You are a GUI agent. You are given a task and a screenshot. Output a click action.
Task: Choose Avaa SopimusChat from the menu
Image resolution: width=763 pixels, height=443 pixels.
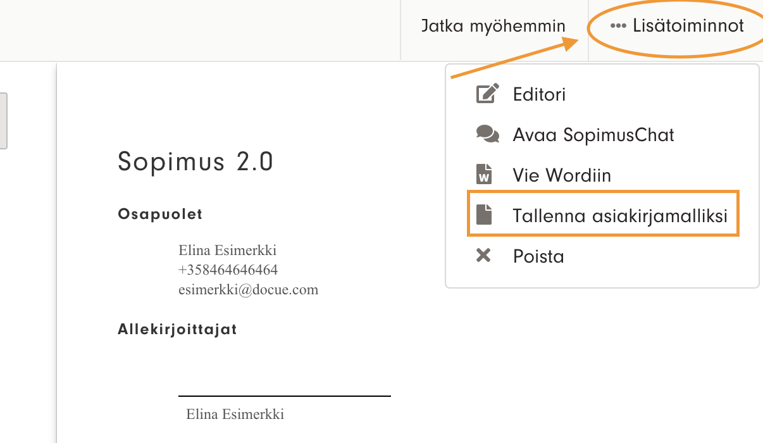(x=593, y=135)
